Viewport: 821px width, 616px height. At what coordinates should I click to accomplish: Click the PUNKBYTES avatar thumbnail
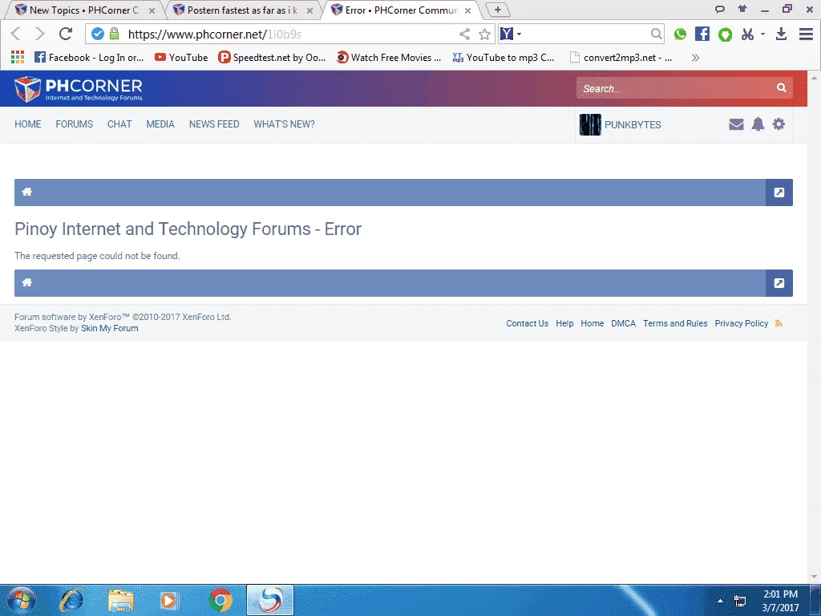(x=590, y=124)
